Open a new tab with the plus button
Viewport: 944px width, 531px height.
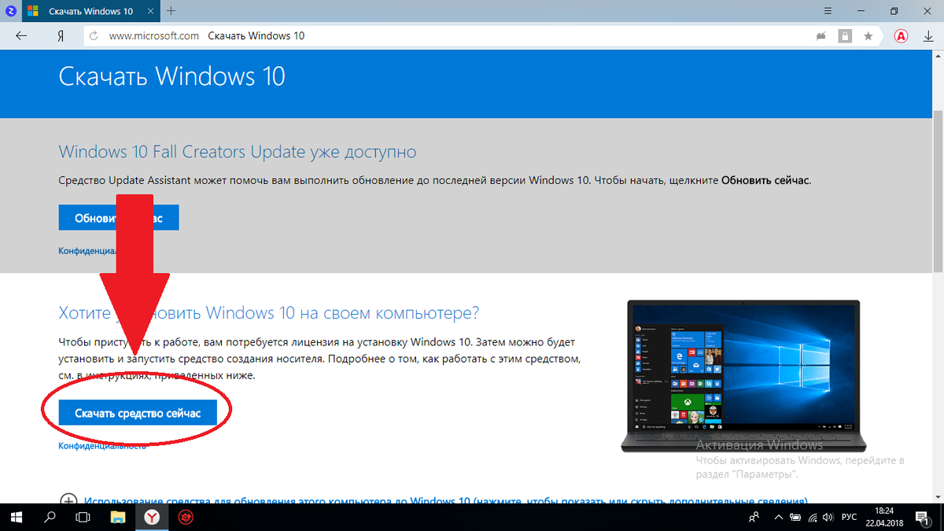click(171, 11)
